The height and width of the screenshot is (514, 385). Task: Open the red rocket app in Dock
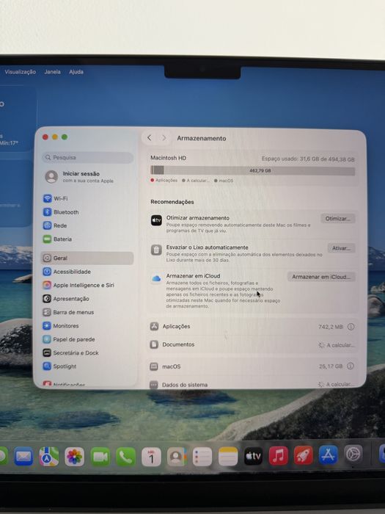tap(304, 455)
